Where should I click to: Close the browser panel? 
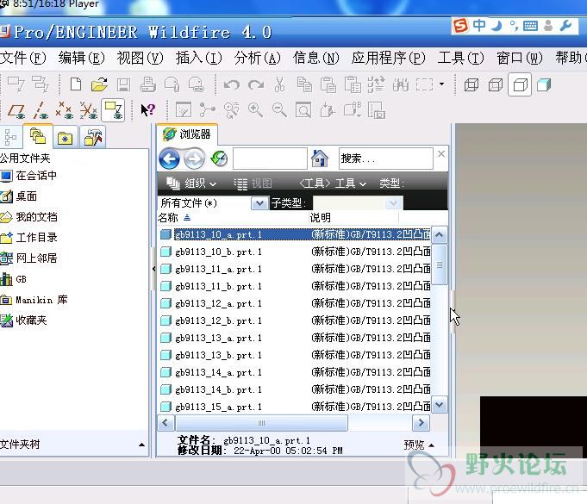tap(441, 153)
